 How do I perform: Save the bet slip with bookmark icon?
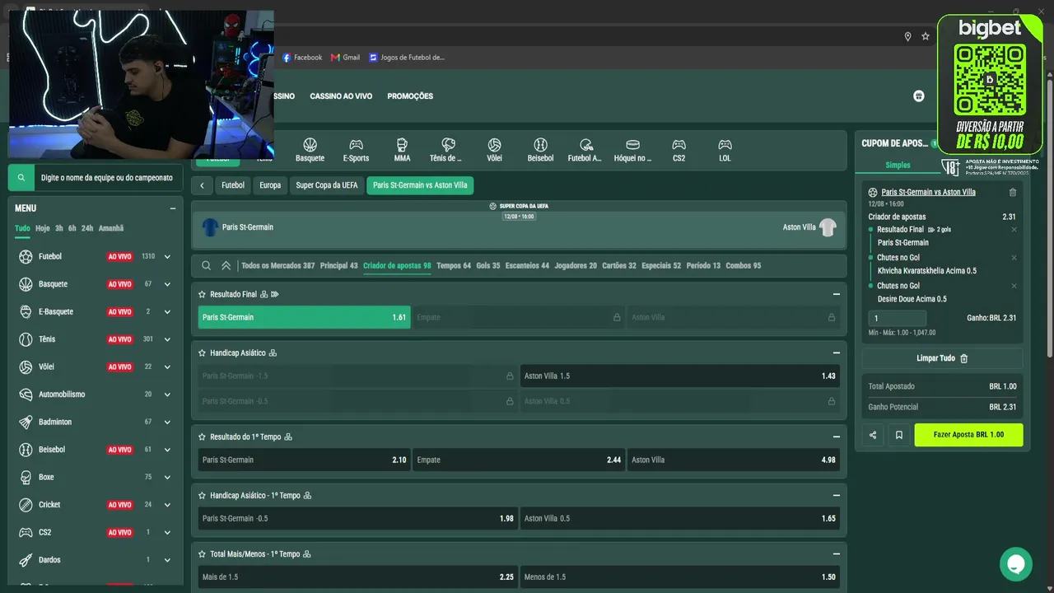[x=899, y=435]
